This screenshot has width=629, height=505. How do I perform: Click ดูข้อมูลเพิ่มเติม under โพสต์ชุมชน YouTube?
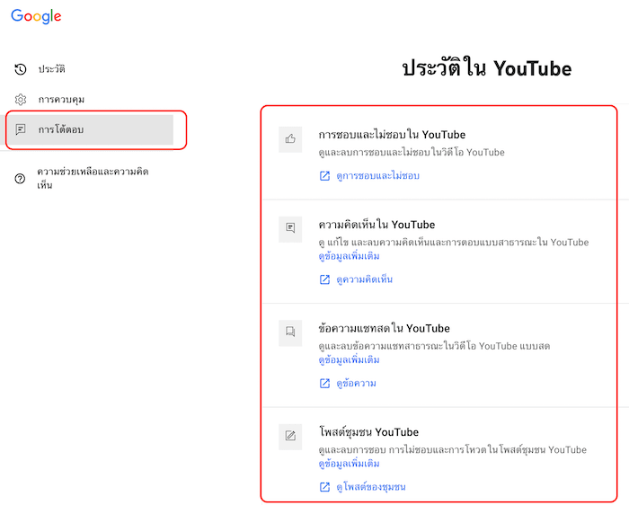(x=349, y=464)
